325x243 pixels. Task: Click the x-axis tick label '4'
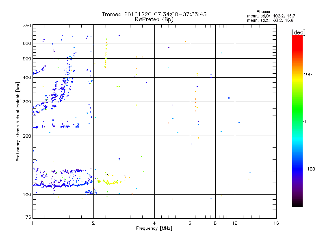coord(154,223)
